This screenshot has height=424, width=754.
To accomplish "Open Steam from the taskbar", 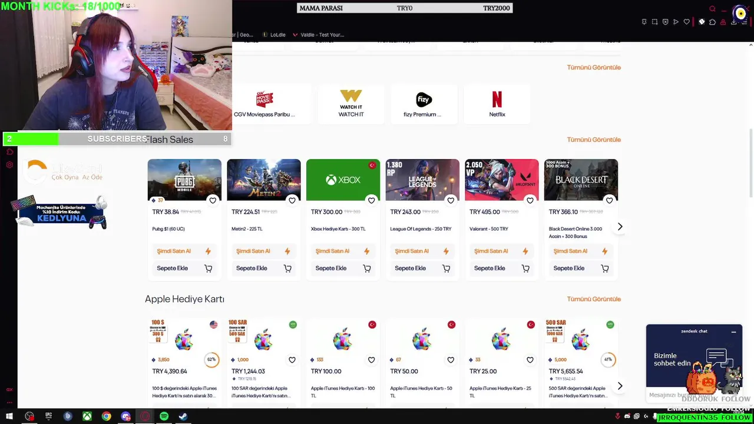I will [183, 416].
